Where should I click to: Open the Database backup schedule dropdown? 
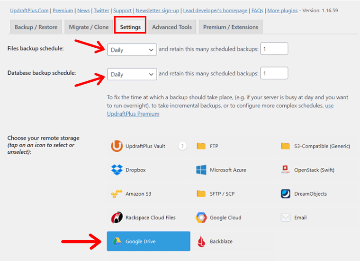132,74
